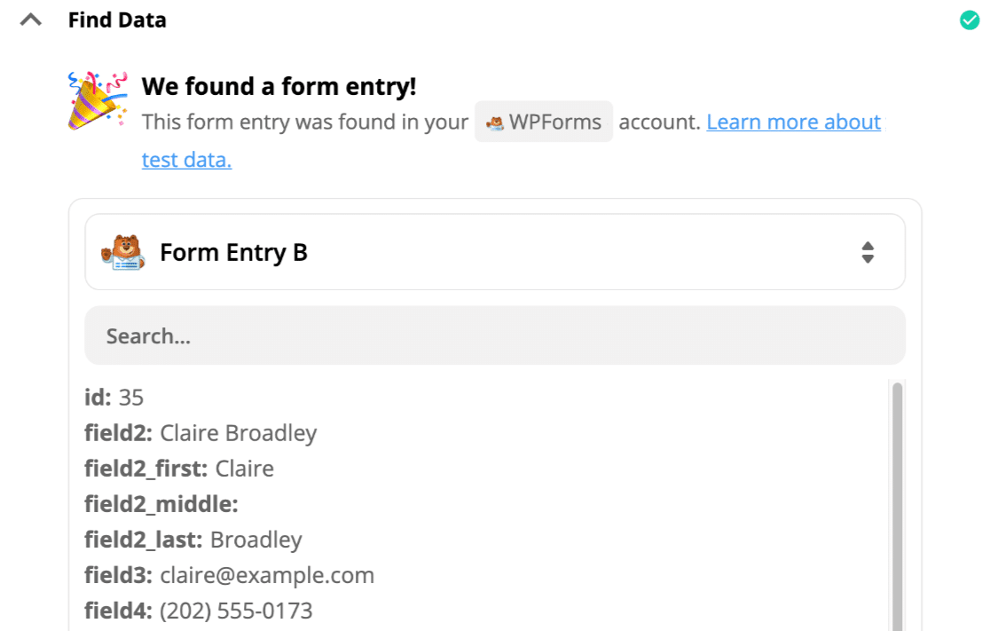Click the Find Data section title
The image size is (990, 631).
point(117,20)
